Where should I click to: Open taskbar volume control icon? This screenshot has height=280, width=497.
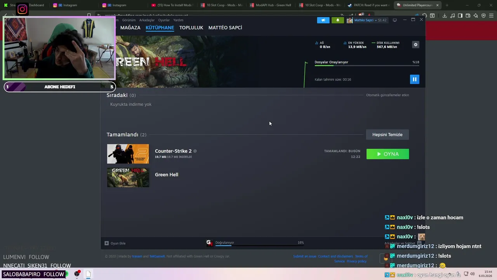(472, 274)
